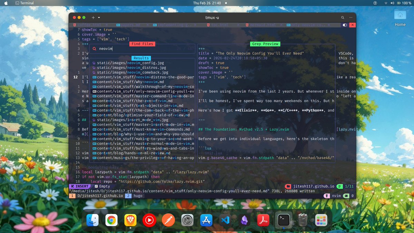Launch Google Chrome from the dock
414x233 pixels.
[111, 220]
